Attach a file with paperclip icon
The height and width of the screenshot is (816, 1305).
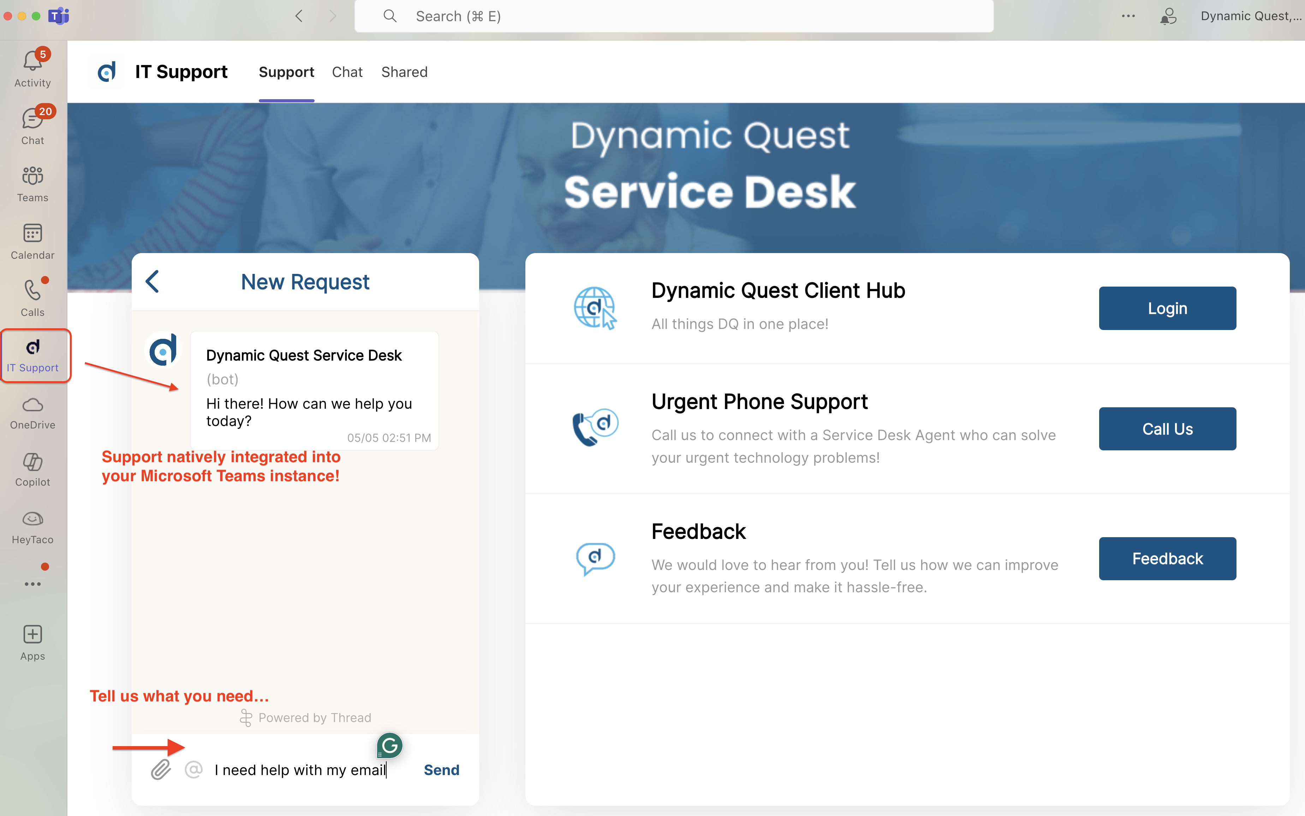(x=161, y=769)
